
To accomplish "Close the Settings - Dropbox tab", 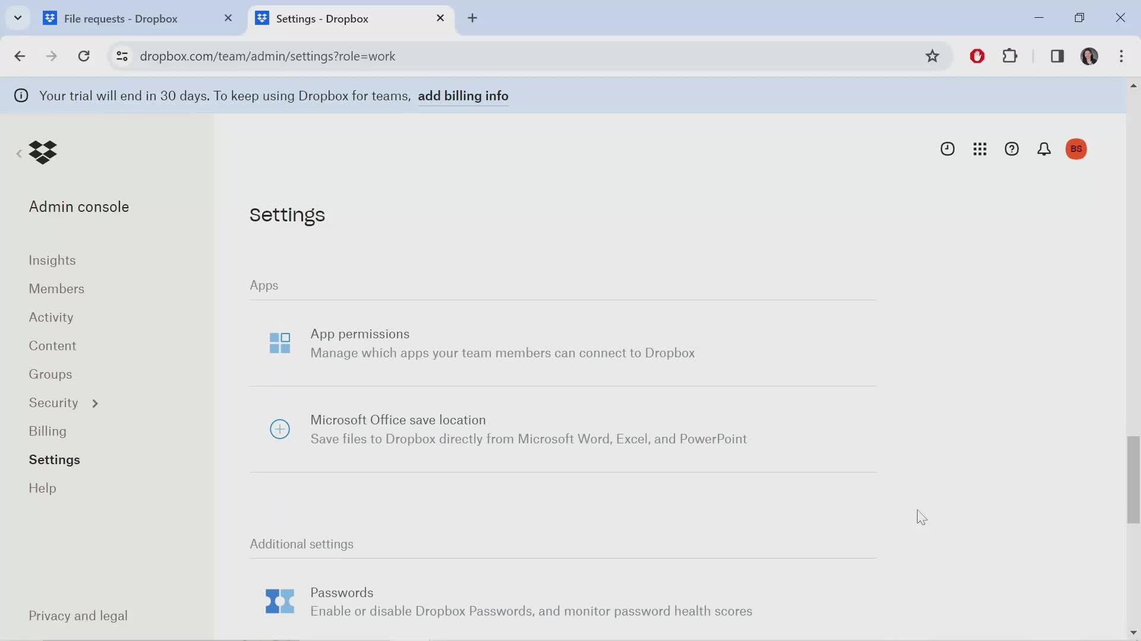I will click(440, 18).
